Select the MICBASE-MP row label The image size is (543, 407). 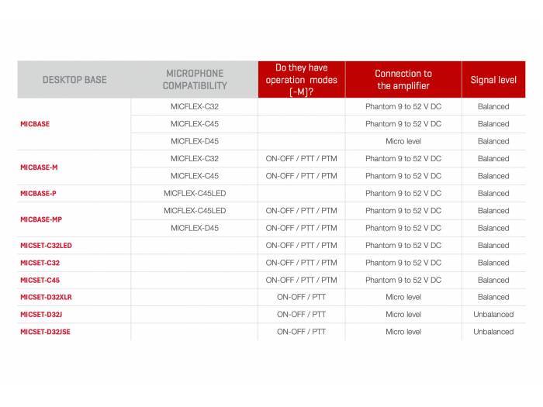coord(41,219)
